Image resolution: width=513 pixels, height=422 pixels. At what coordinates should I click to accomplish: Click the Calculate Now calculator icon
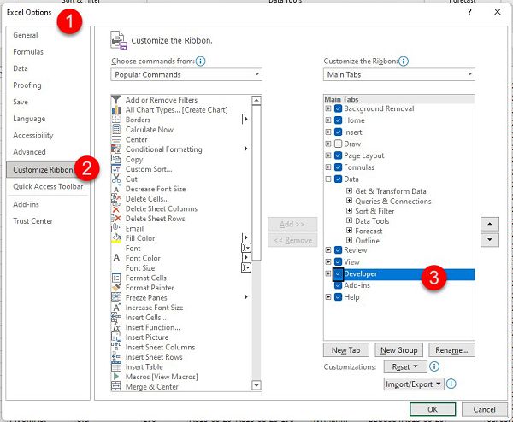pos(115,130)
